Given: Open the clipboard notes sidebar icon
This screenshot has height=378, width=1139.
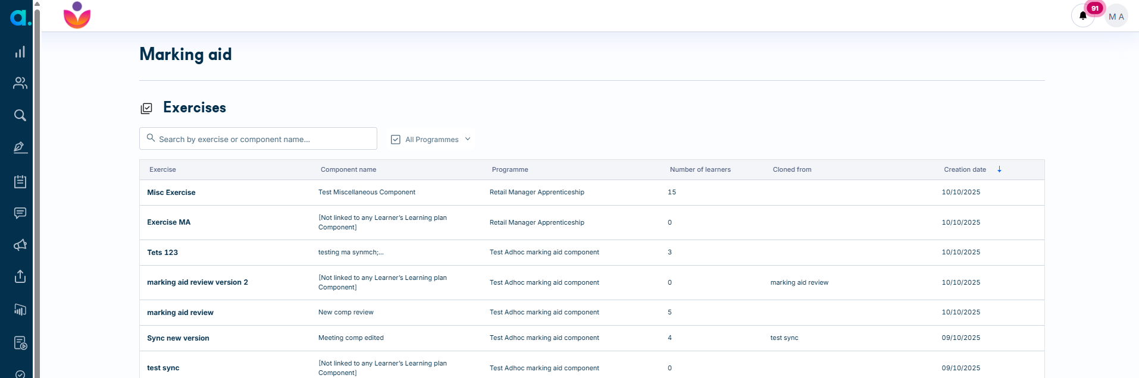Looking at the screenshot, I should pos(20,181).
